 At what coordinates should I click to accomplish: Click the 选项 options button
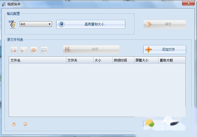91,50
